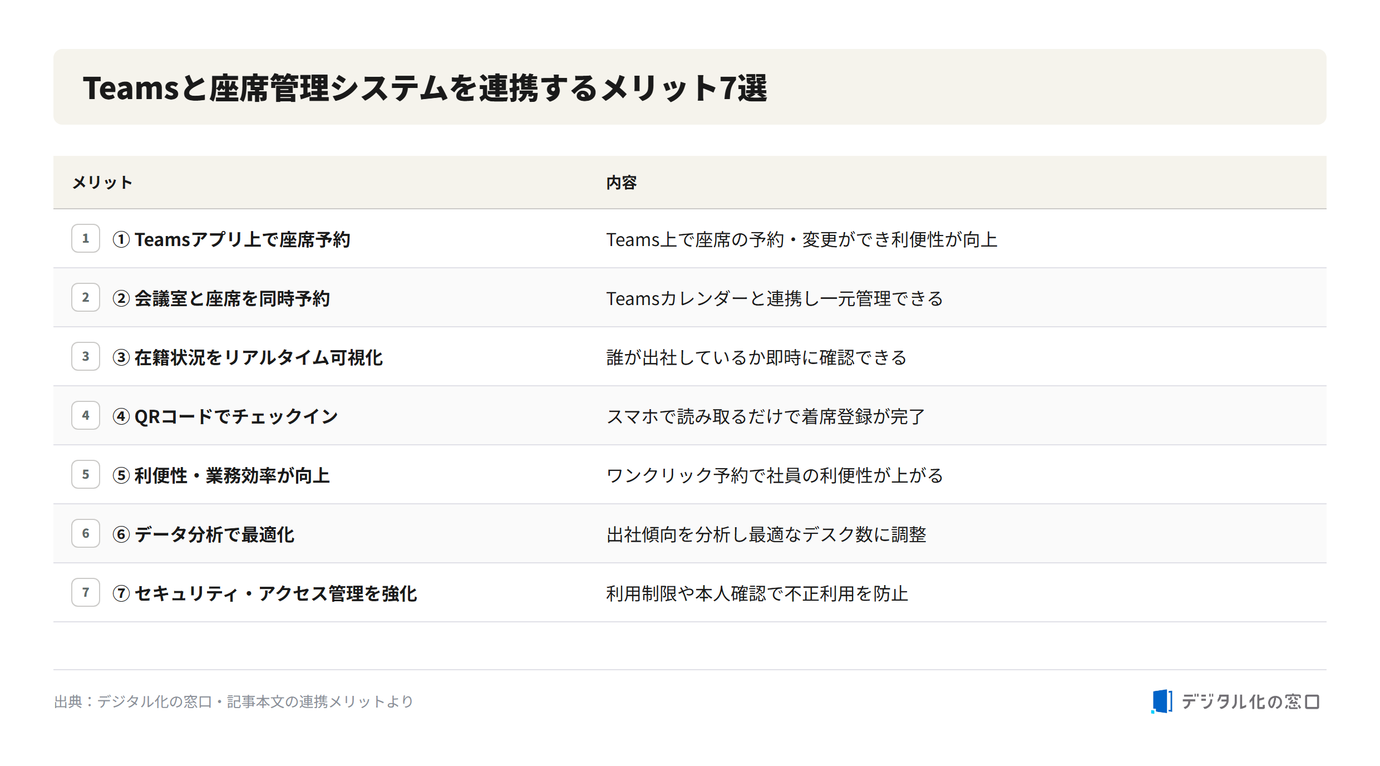The height and width of the screenshot is (766, 1380).
Task: Click the number 5 badge icon
Action: [86, 474]
